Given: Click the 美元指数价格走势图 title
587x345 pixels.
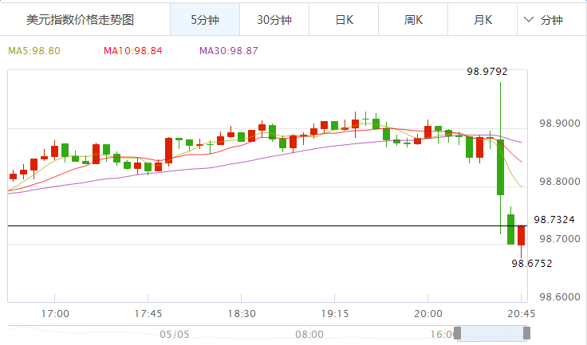Looking at the screenshot, I should [x=80, y=20].
